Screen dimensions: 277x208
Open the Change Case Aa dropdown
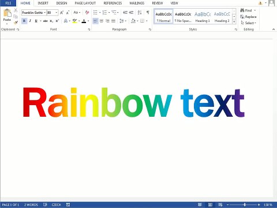(77, 13)
